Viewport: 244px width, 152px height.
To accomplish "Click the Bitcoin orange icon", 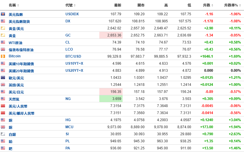I will coord(3,56).
